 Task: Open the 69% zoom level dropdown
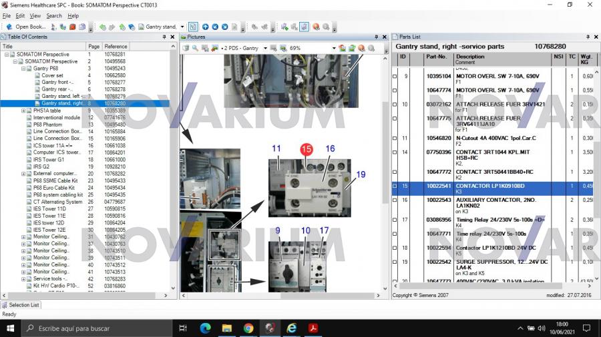pyautogui.click(x=334, y=48)
